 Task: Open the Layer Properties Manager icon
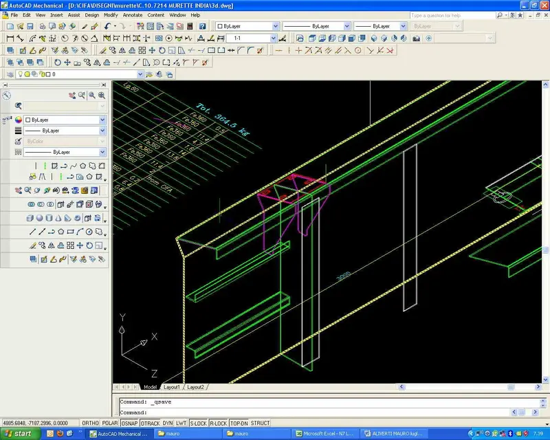(x=10, y=74)
